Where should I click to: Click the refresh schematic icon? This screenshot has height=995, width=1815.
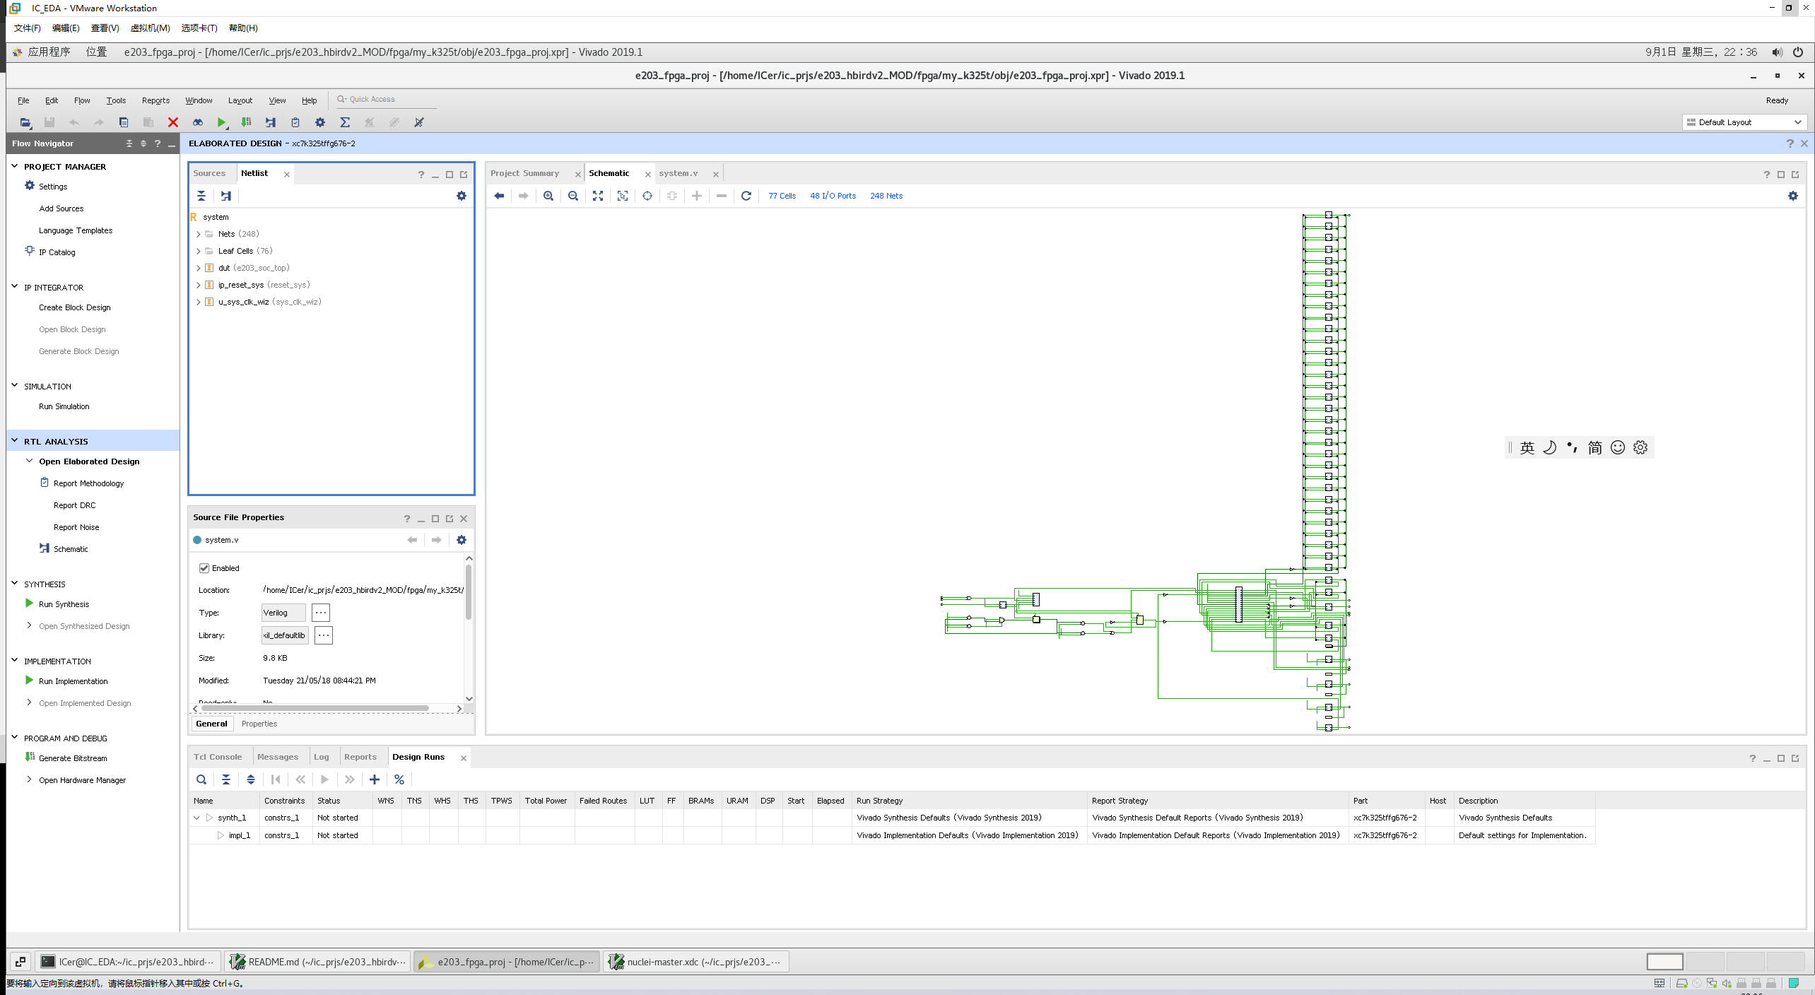pos(745,196)
